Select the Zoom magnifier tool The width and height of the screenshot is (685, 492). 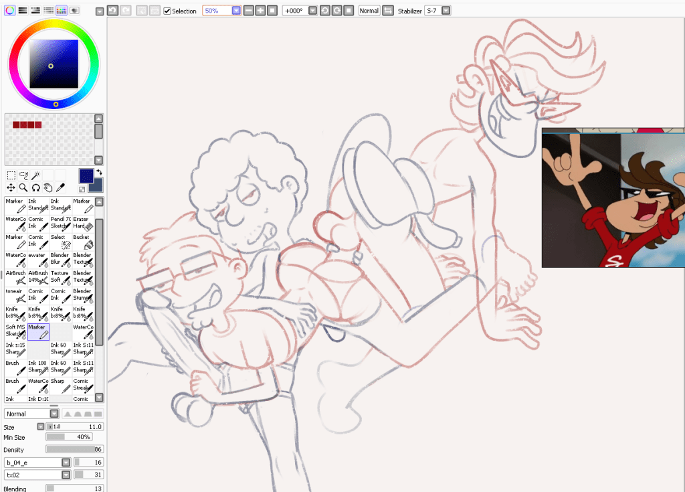23,188
